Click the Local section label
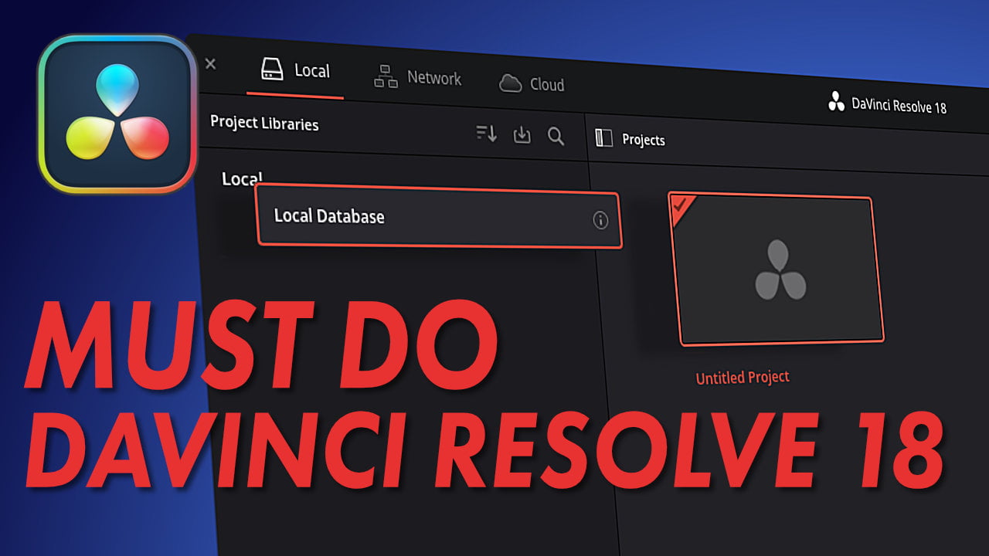The height and width of the screenshot is (556, 989). (x=242, y=178)
